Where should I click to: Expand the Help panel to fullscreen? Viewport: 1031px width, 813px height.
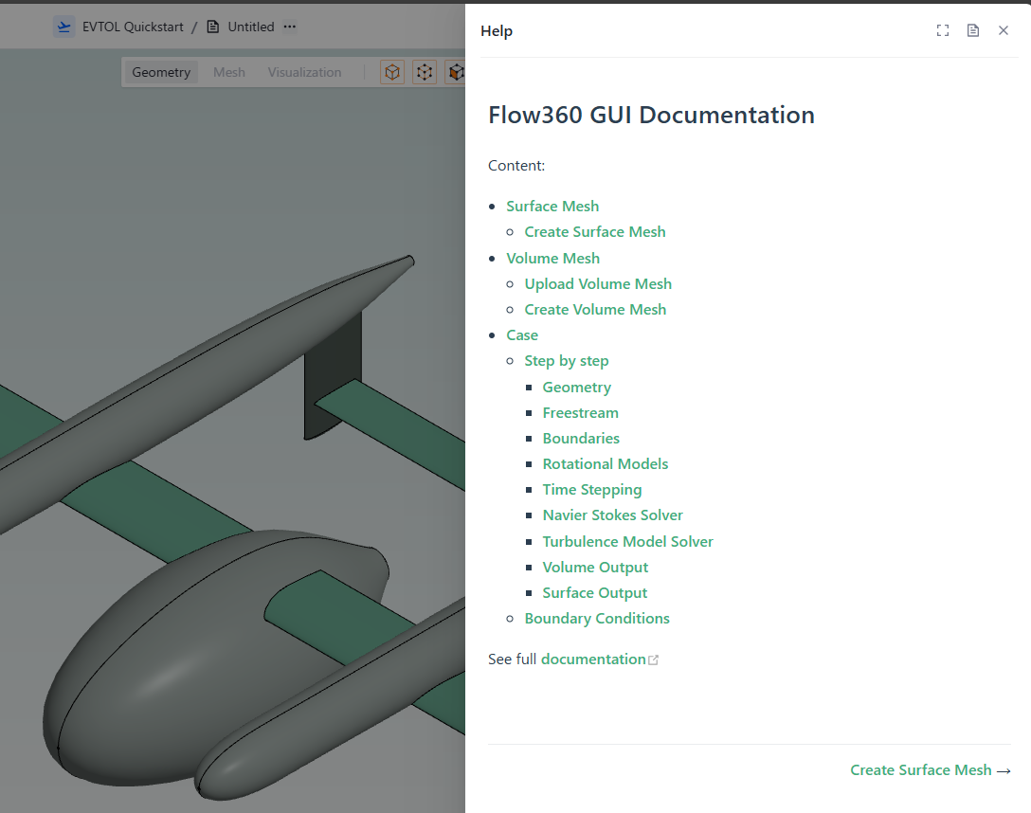(942, 30)
